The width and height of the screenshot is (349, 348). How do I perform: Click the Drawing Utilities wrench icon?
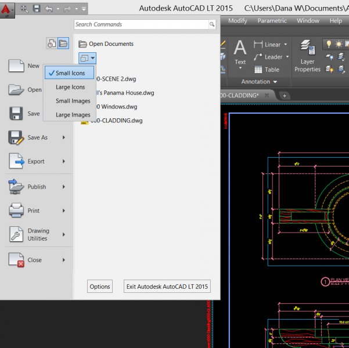tap(16, 234)
